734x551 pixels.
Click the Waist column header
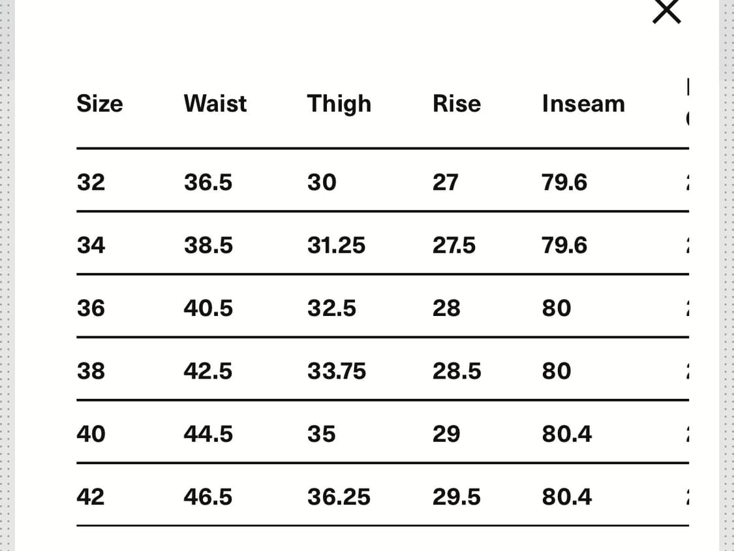coord(215,104)
